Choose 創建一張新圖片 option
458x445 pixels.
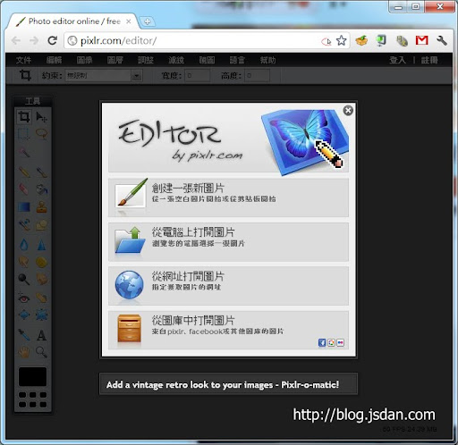(x=228, y=197)
